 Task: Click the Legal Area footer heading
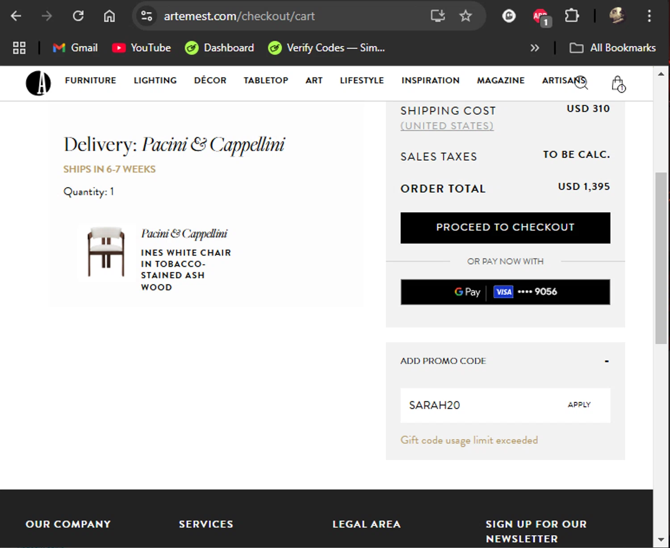pos(366,524)
